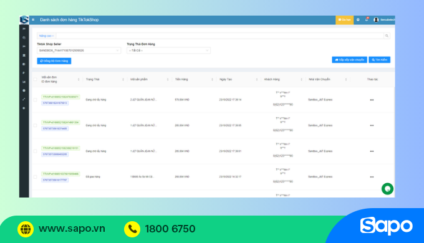Open actions menu for 17:38:05 order
Image resolution: width=424 pixels, height=243 pixels.
point(372,125)
